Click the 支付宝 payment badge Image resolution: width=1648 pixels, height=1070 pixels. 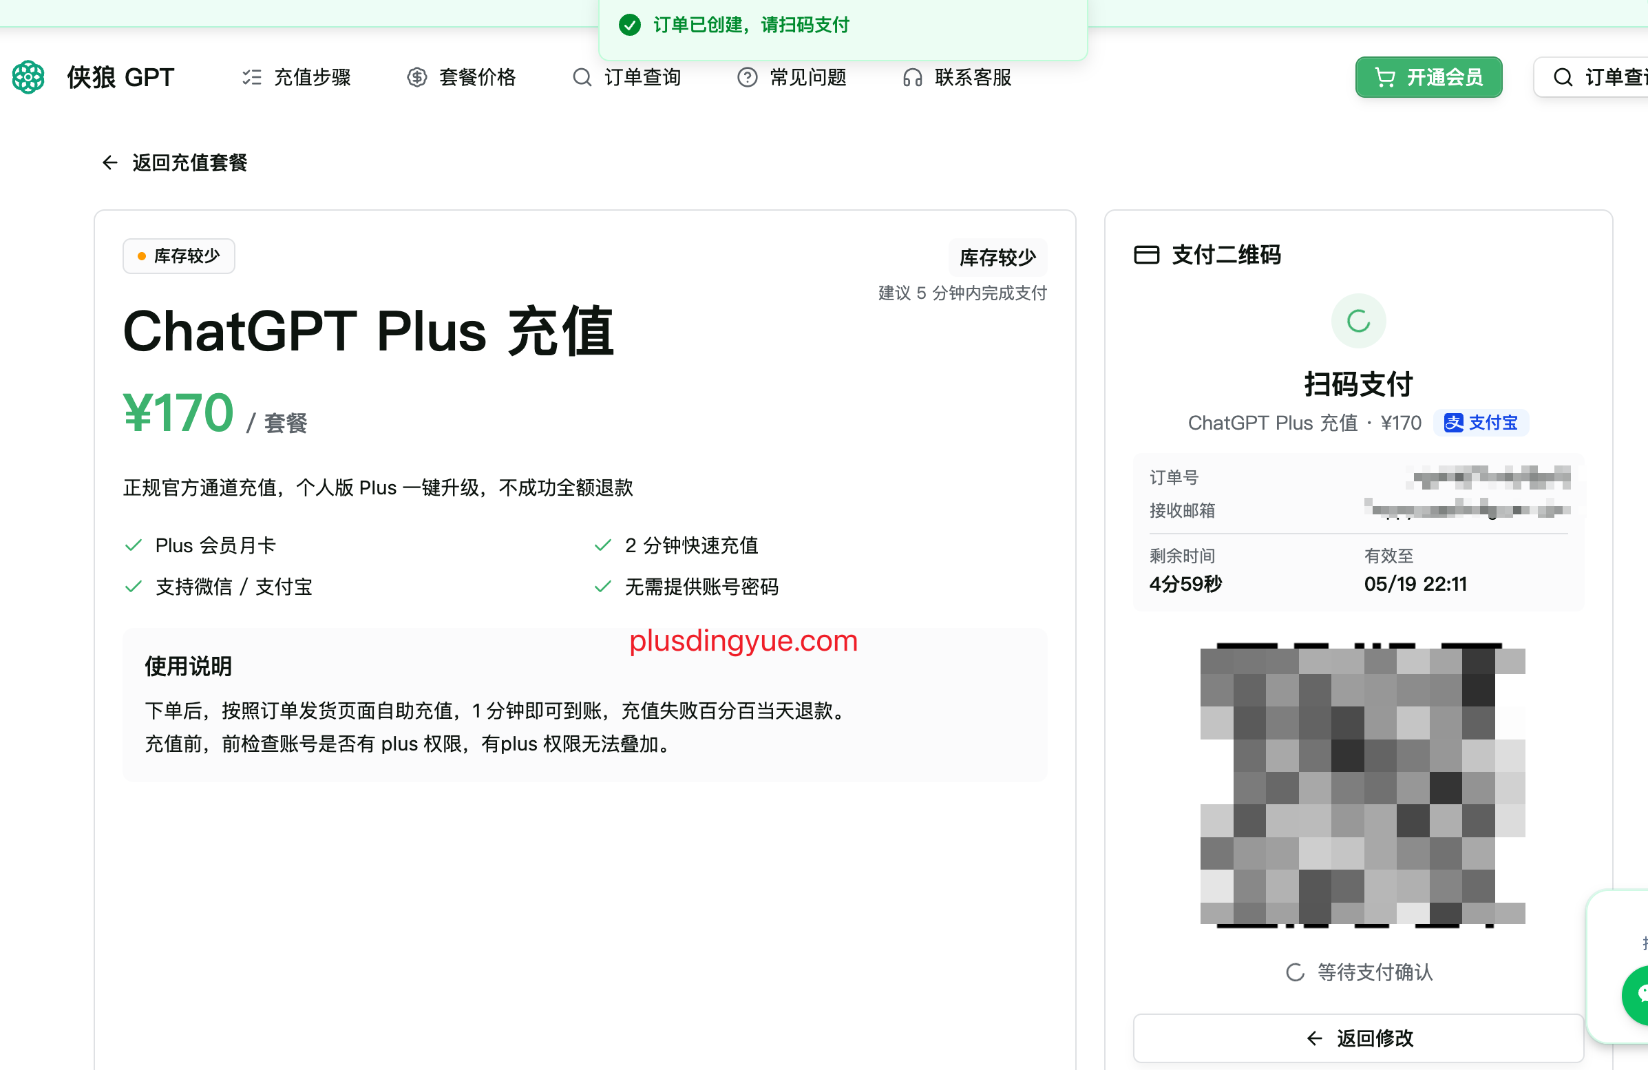pos(1481,423)
